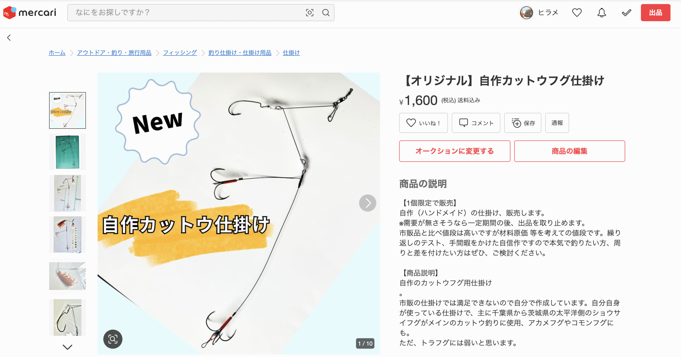Open the コメント comment button
Screen dimensions: 681x357
click(x=476, y=123)
